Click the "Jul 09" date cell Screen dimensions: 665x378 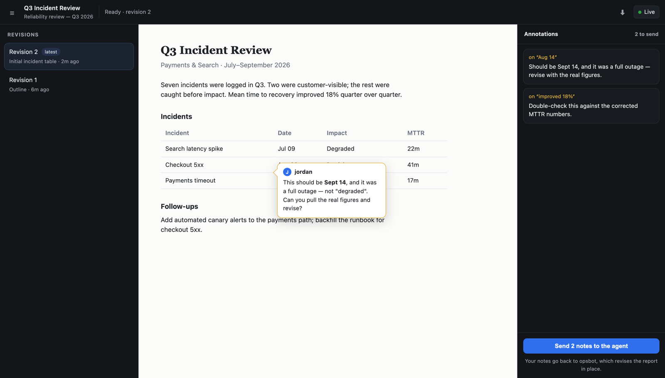click(286, 149)
